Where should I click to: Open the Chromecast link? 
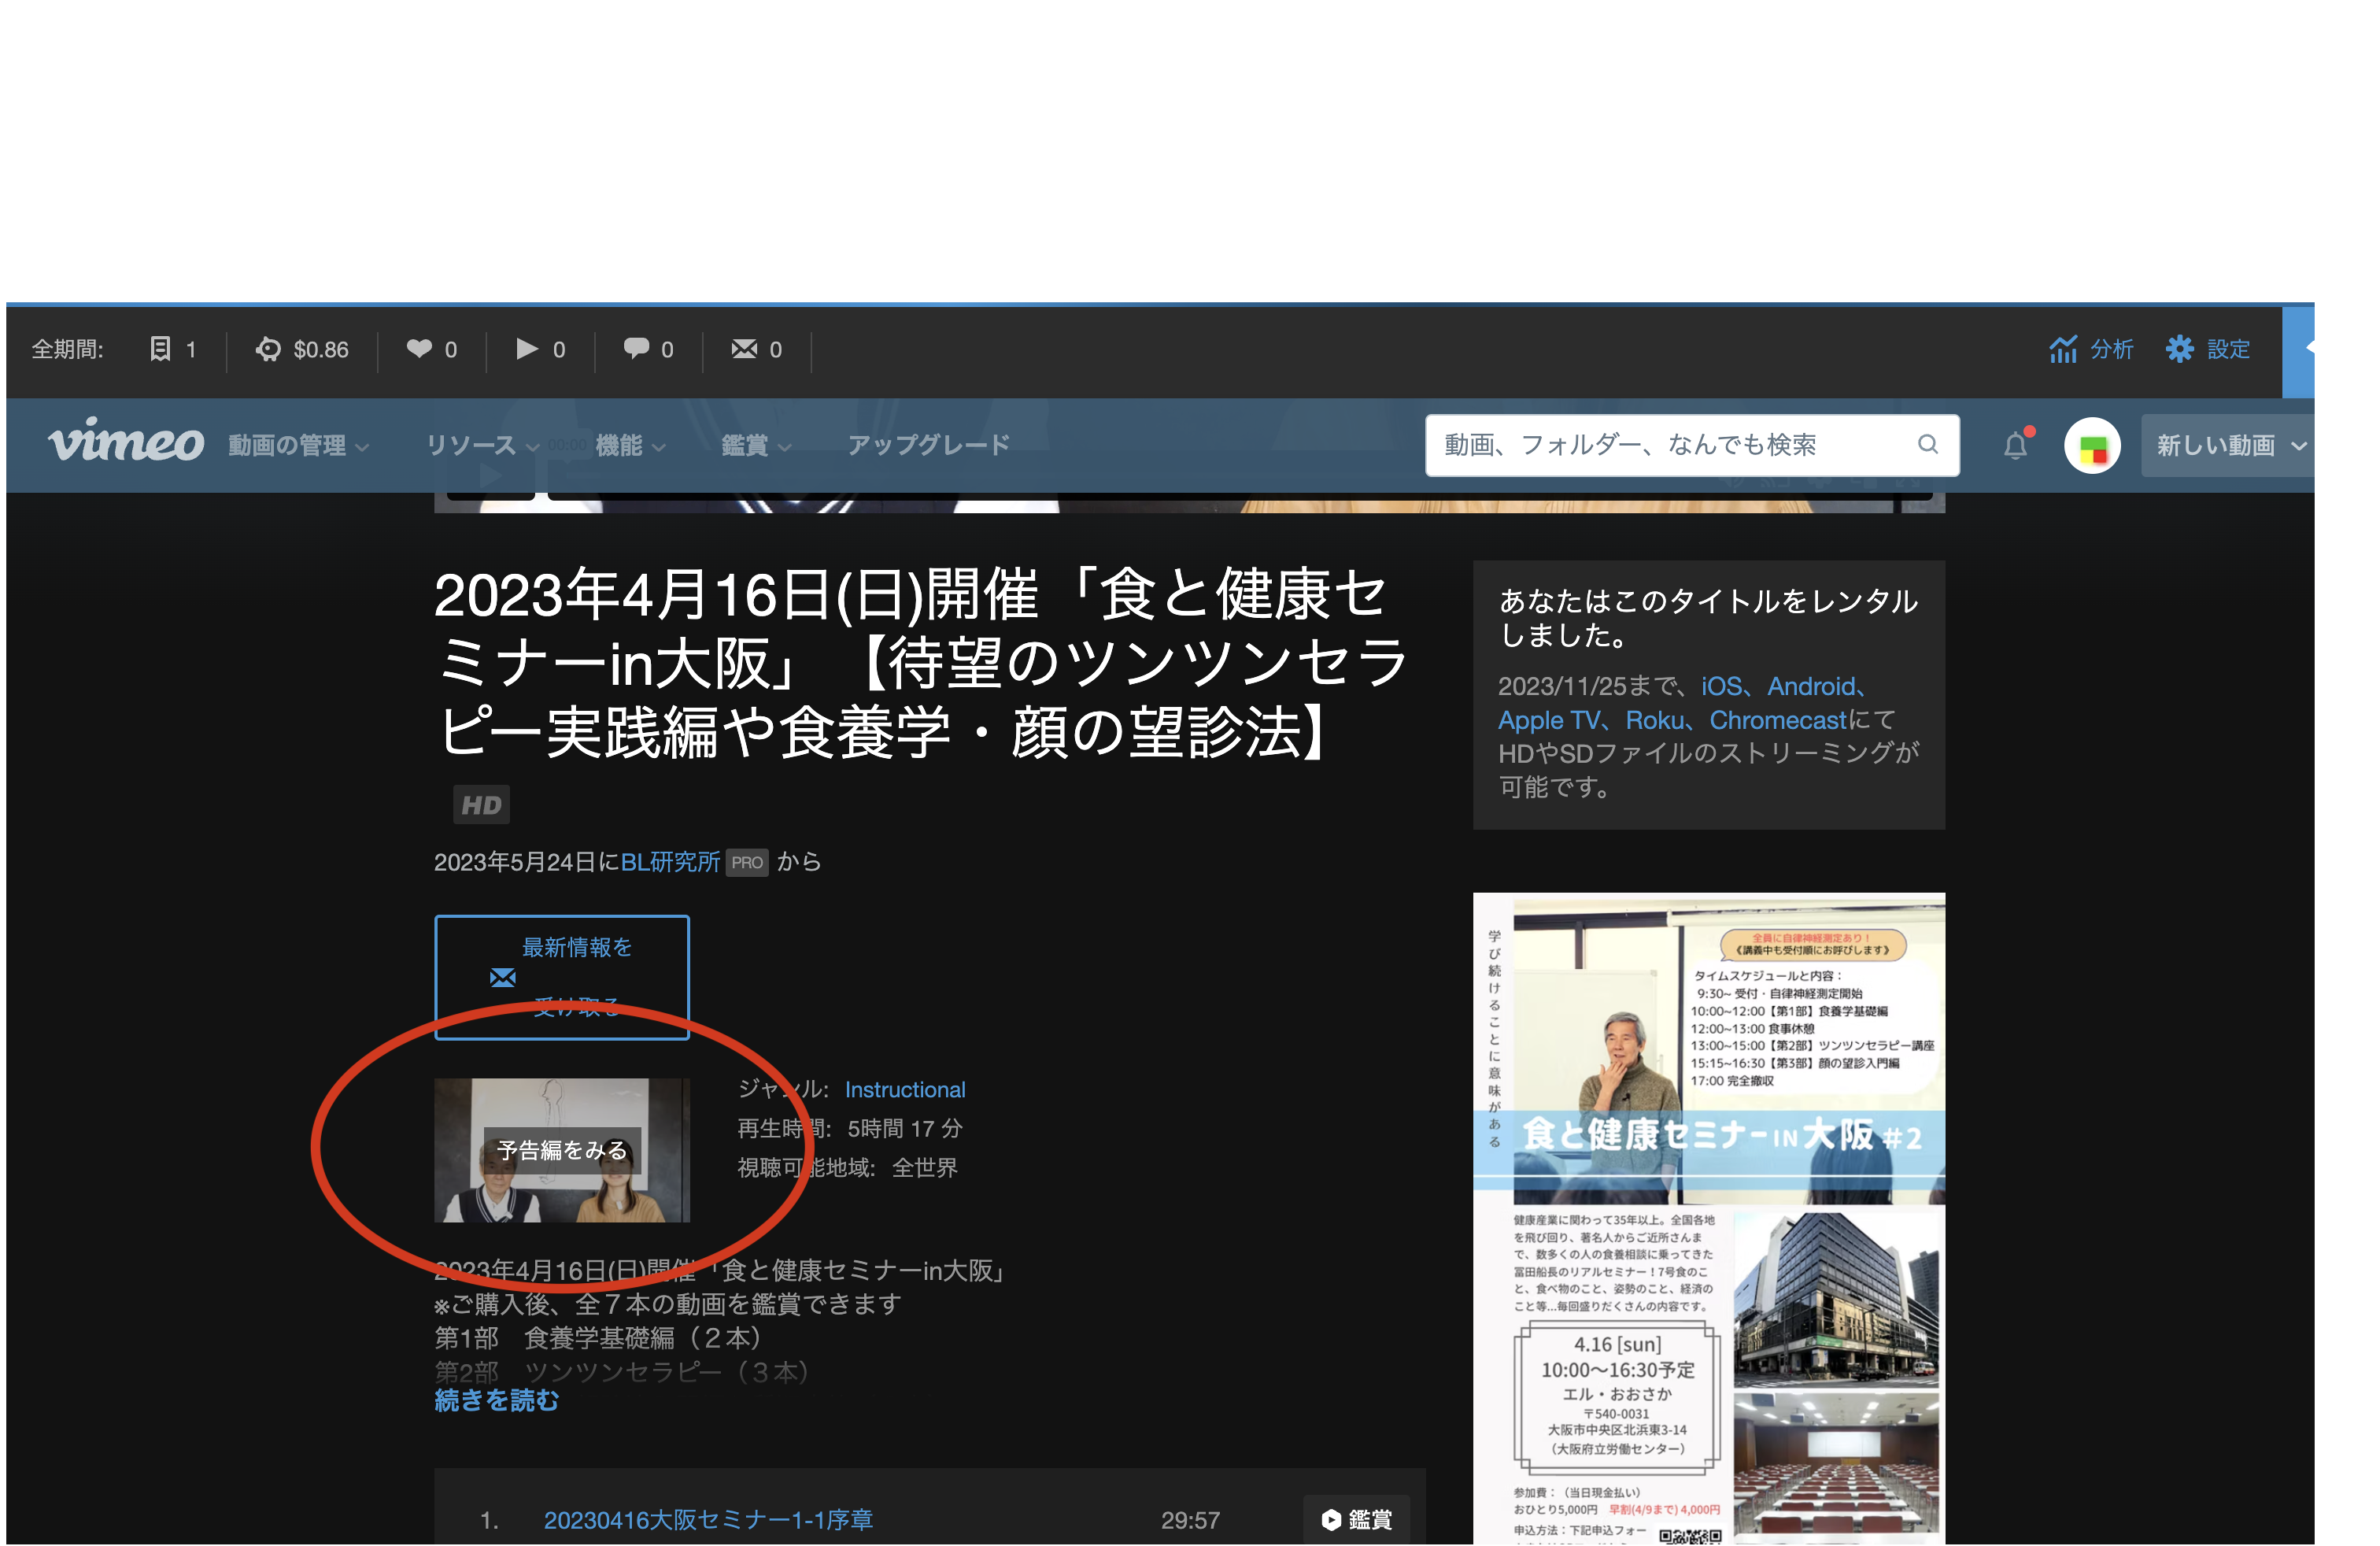click(1777, 720)
